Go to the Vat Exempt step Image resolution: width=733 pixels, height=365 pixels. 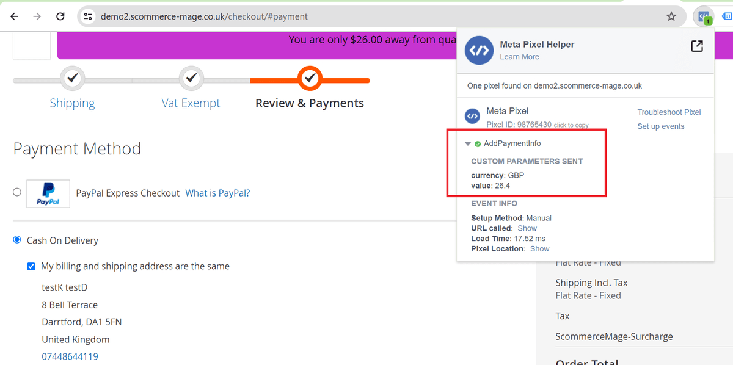pyautogui.click(x=191, y=103)
